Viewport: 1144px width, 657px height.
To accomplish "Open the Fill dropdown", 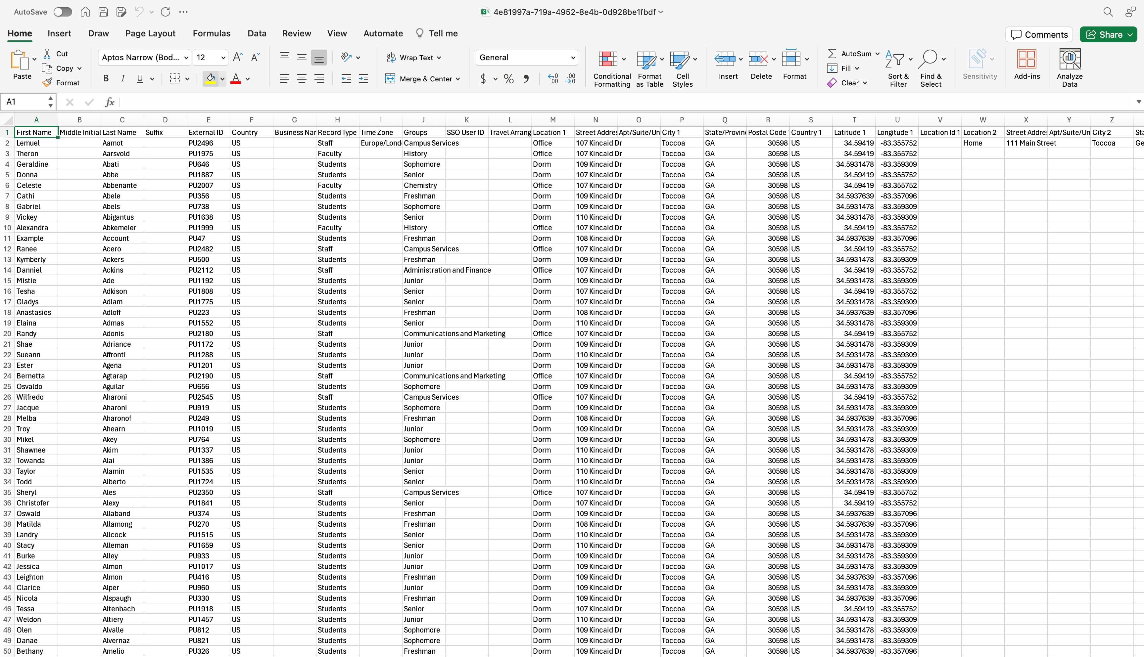I will [x=843, y=68].
